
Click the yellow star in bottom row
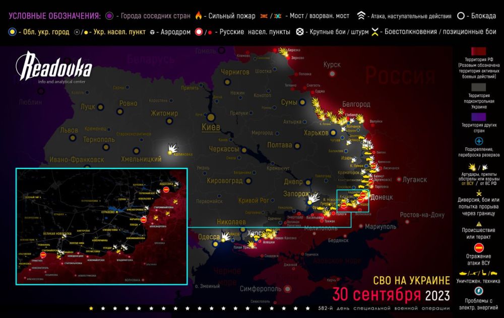coord(91,308)
